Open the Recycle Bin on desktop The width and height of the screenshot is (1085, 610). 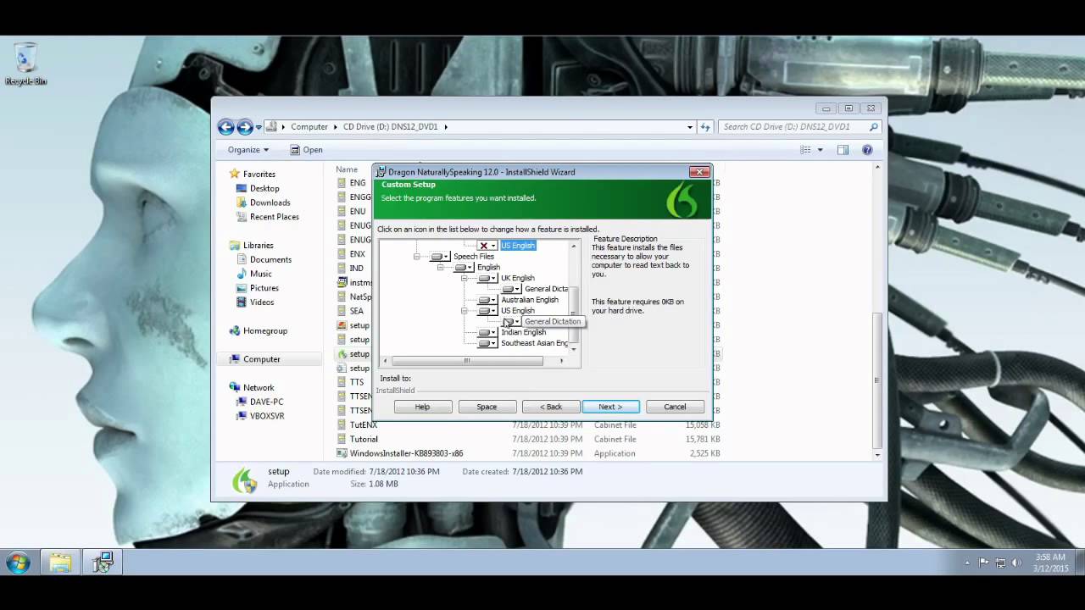(x=26, y=65)
